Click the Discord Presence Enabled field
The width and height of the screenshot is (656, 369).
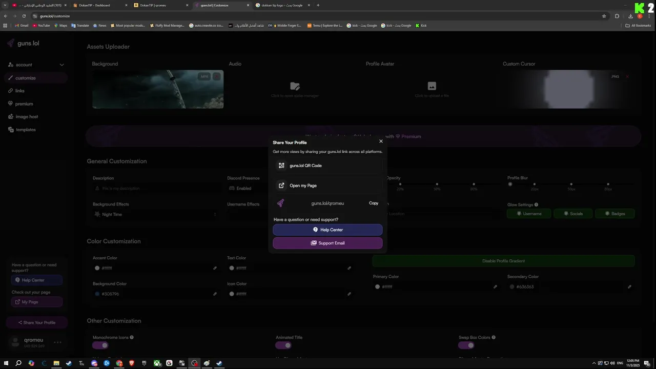click(249, 188)
